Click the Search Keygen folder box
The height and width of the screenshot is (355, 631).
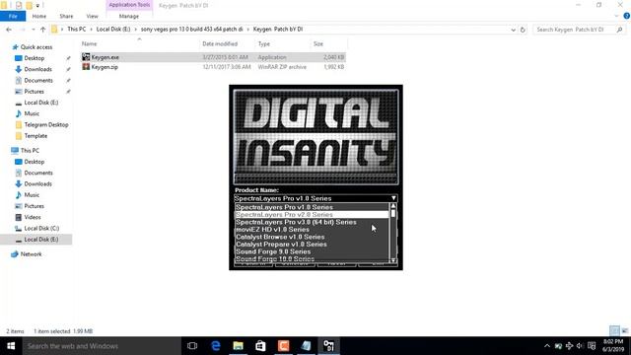tap(580, 30)
